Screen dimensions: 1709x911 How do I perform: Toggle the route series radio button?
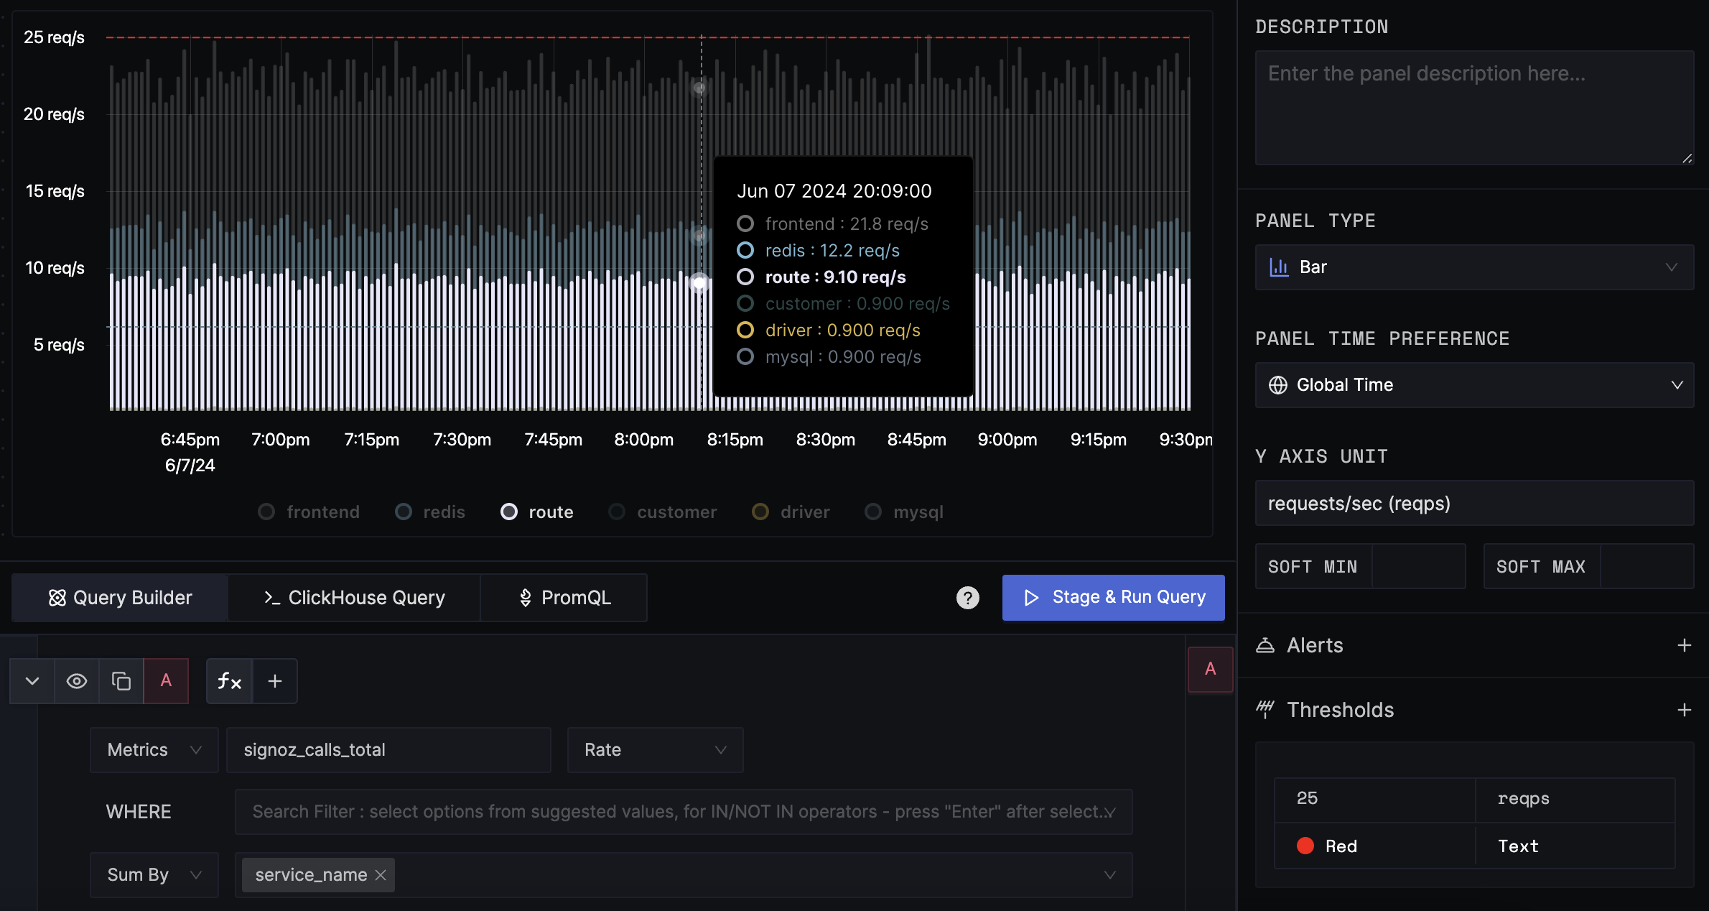point(508,512)
